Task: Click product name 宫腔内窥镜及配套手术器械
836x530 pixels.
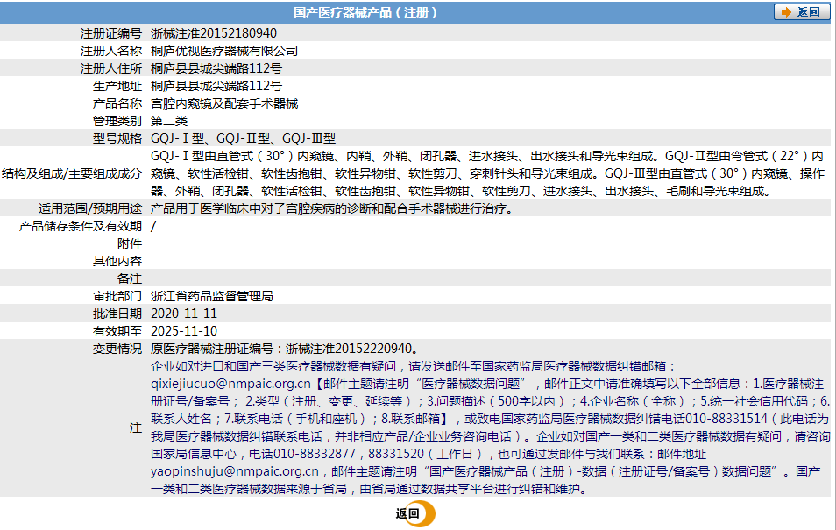Action: pos(224,103)
